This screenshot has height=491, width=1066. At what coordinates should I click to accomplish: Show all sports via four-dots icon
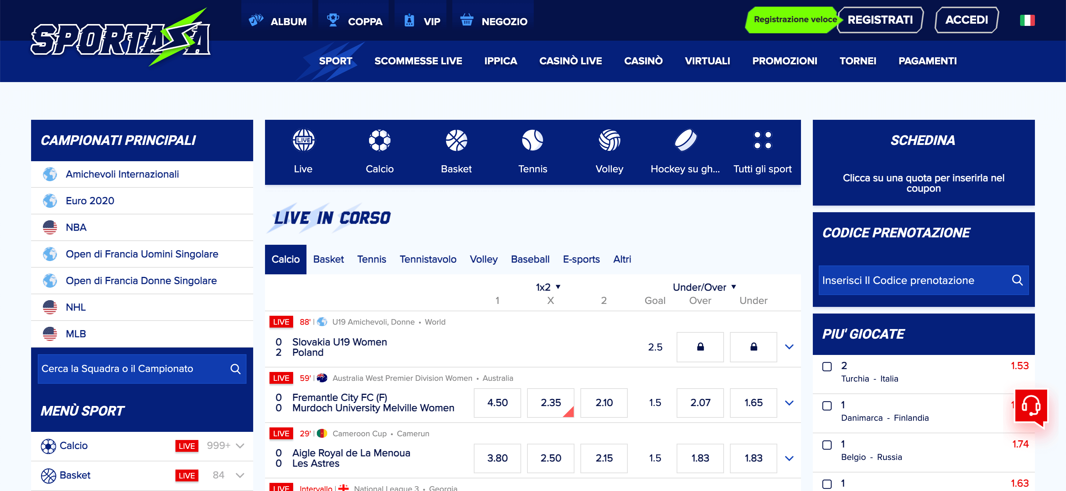click(x=762, y=140)
